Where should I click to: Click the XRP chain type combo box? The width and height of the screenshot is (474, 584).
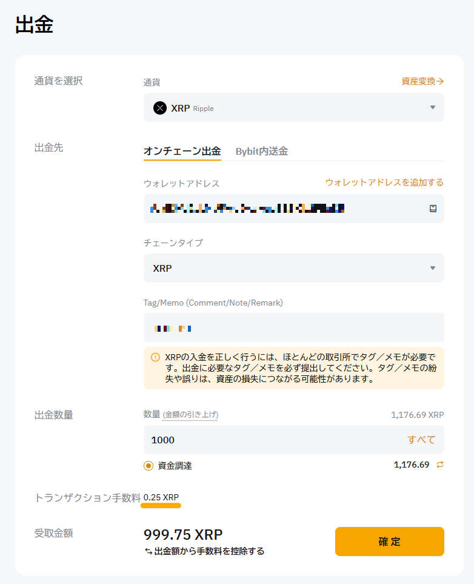294,268
